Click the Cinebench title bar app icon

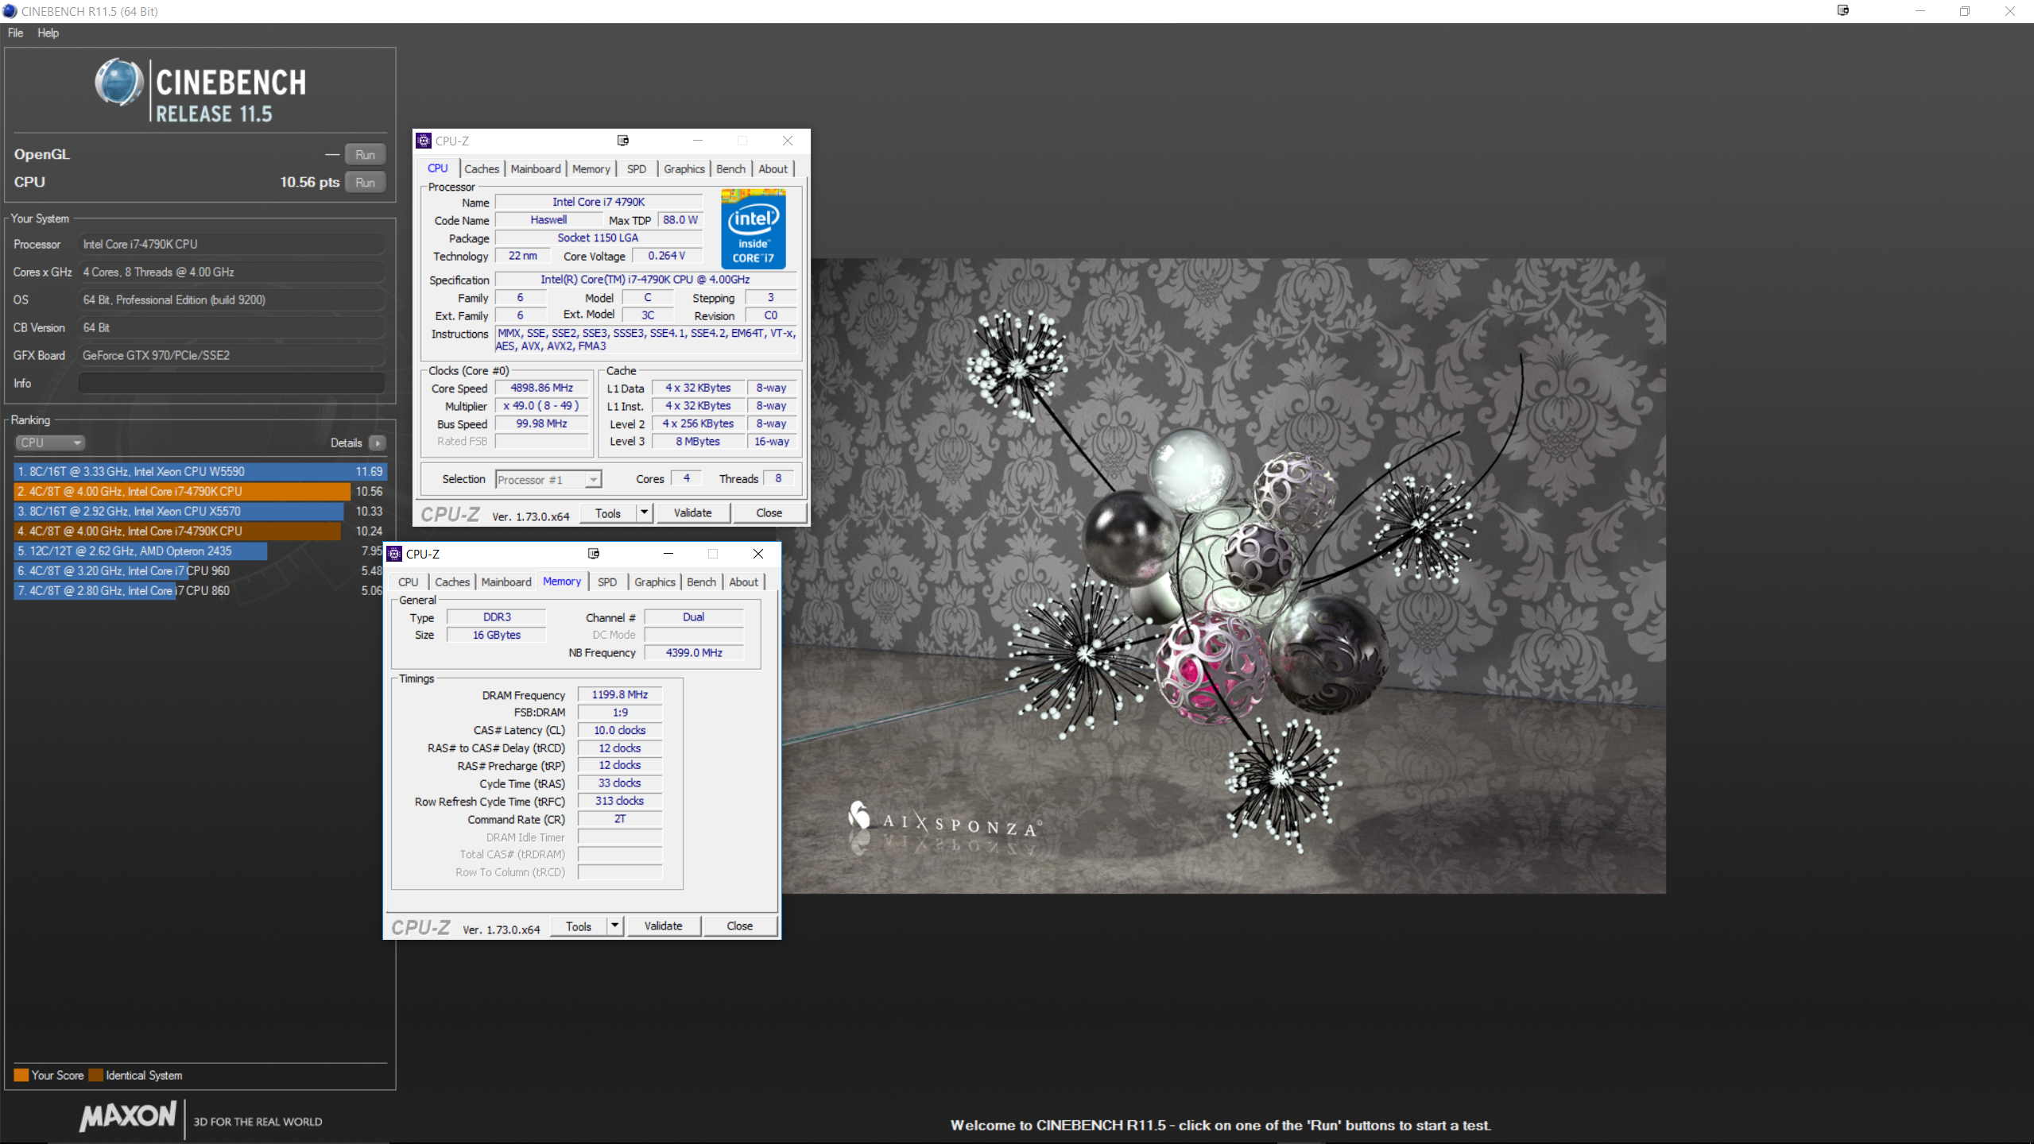10,11
